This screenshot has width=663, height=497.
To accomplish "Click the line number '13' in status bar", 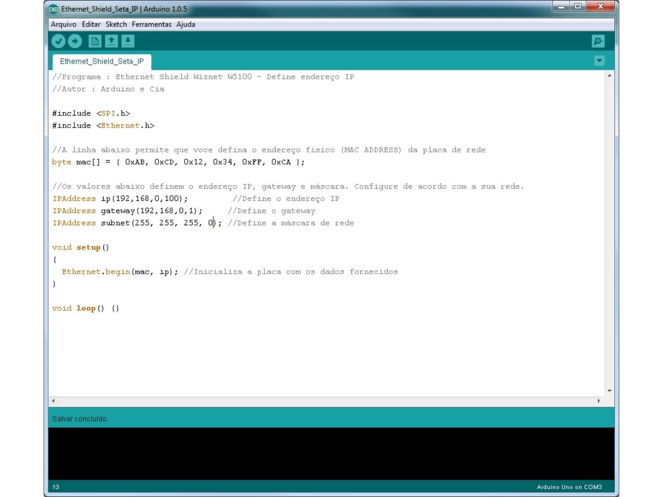I will [56, 487].
